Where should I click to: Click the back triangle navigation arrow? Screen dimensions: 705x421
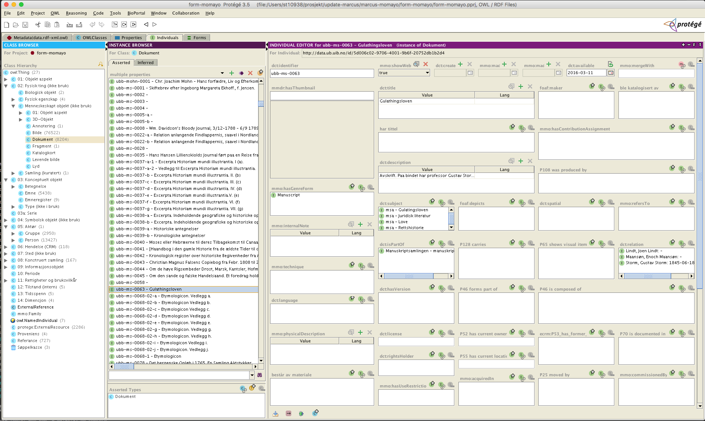pyautogui.click(x=146, y=25)
